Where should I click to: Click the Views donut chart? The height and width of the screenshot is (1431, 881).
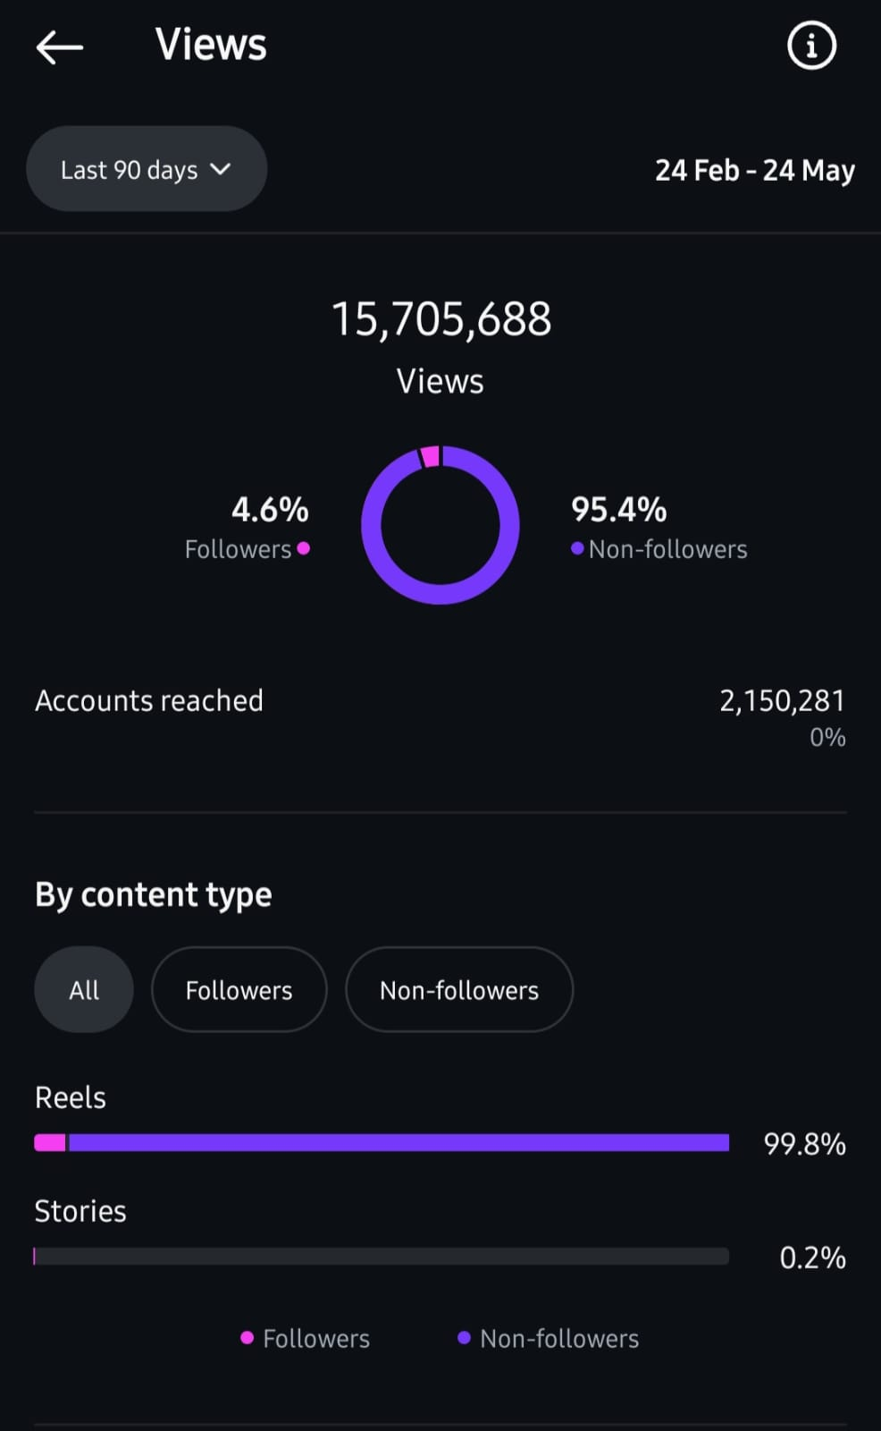pos(440,525)
